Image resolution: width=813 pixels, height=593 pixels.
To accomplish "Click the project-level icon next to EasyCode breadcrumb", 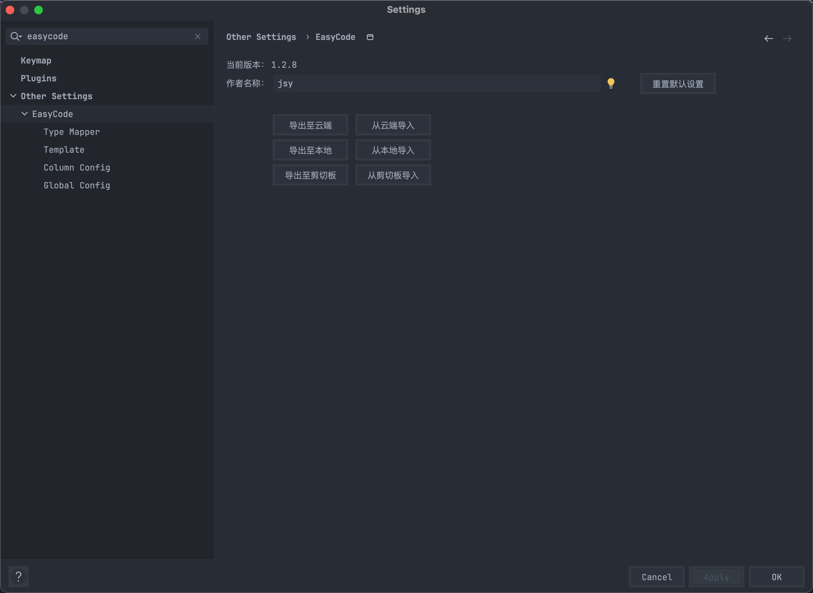I will click(x=370, y=37).
